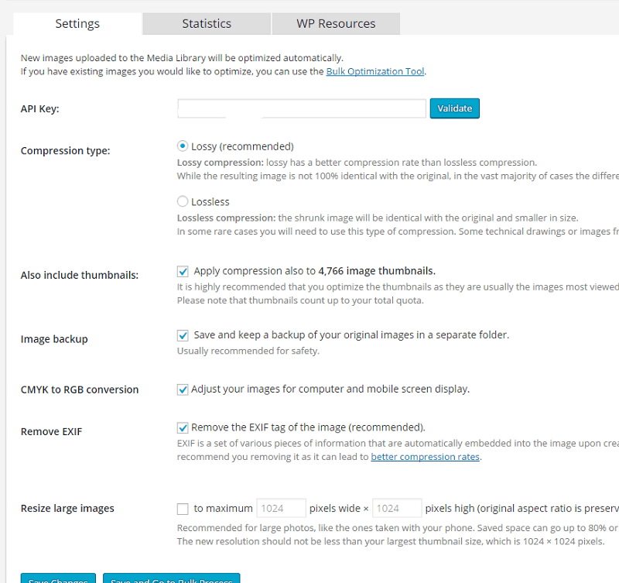Click the pixels wide input field
Image resolution: width=619 pixels, height=583 pixels.
tap(281, 509)
